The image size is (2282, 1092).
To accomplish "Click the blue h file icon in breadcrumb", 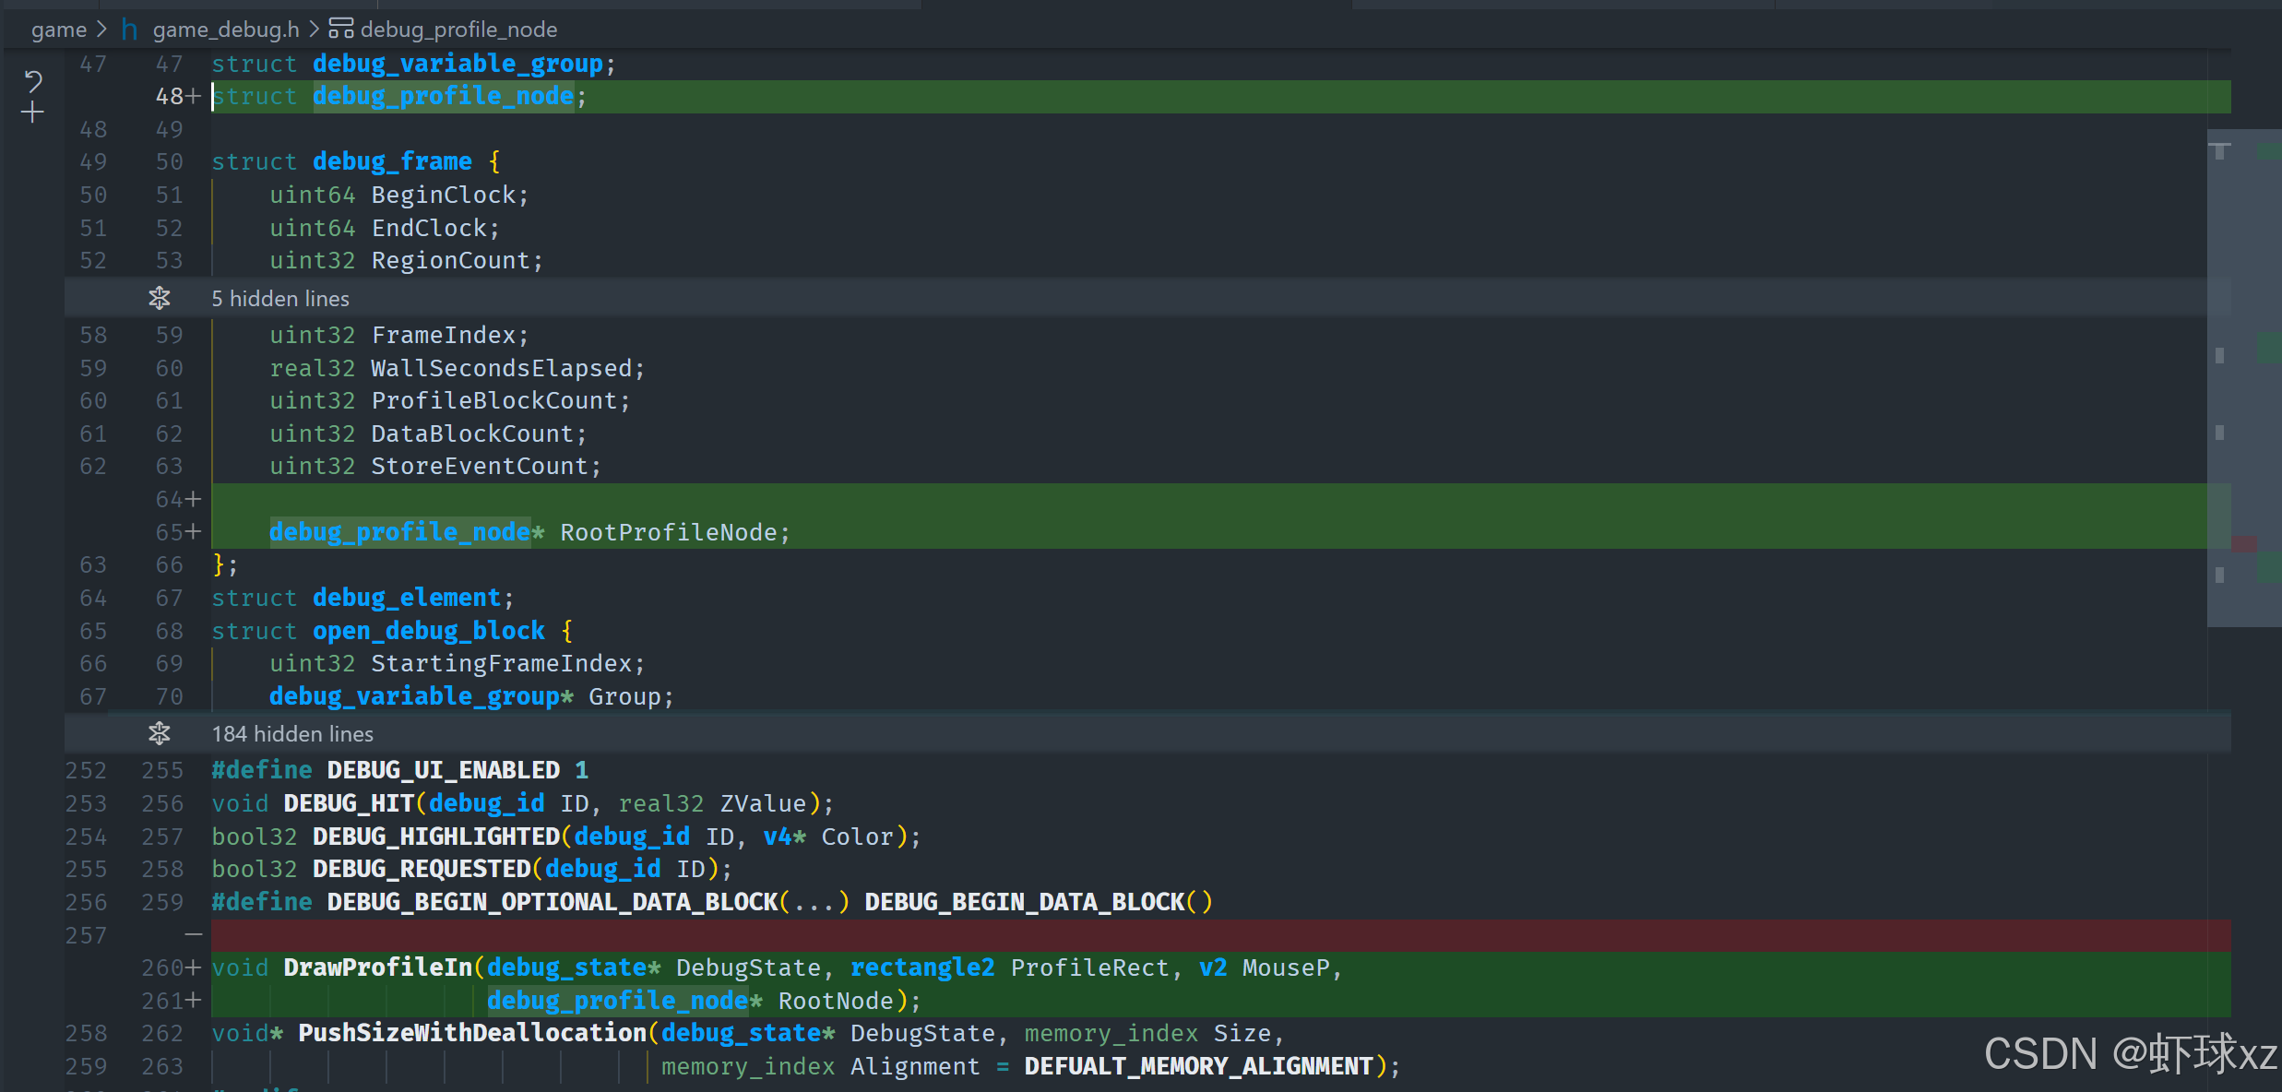I will point(130,30).
